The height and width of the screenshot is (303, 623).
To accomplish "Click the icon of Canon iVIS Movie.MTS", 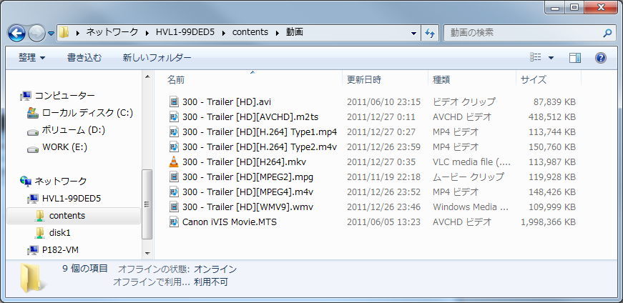I will [174, 222].
